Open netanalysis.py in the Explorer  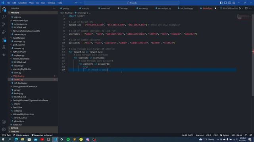(x=33, y=24)
